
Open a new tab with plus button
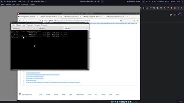pyautogui.click(x=127, y=17)
